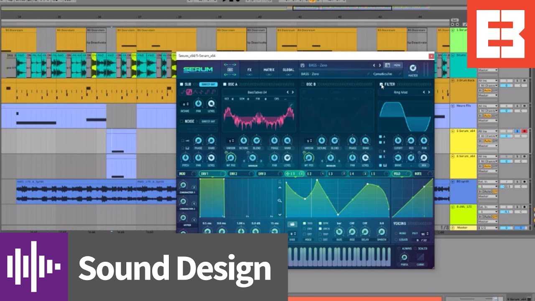Select the second SUB waveform shape icon
This screenshot has width=535, height=301.
(189, 92)
